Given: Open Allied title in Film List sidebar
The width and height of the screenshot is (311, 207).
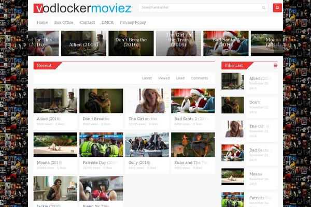Looking at the screenshot, I should pyautogui.click(x=260, y=79).
